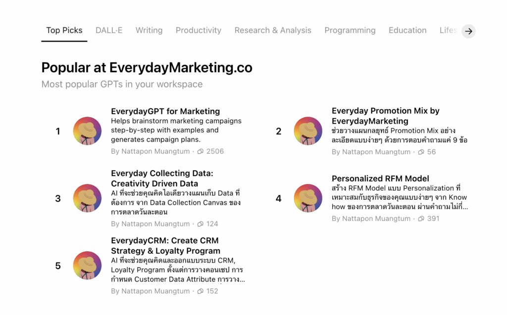Go to the Research & Analysis tab
The height and width of the screenshot is (315, 507).
pos(273,30)
